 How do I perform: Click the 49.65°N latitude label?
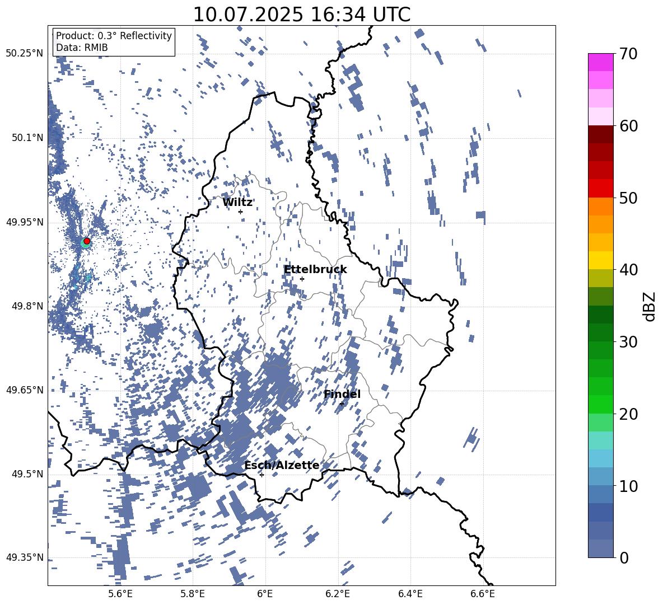(x=25, y=390)
